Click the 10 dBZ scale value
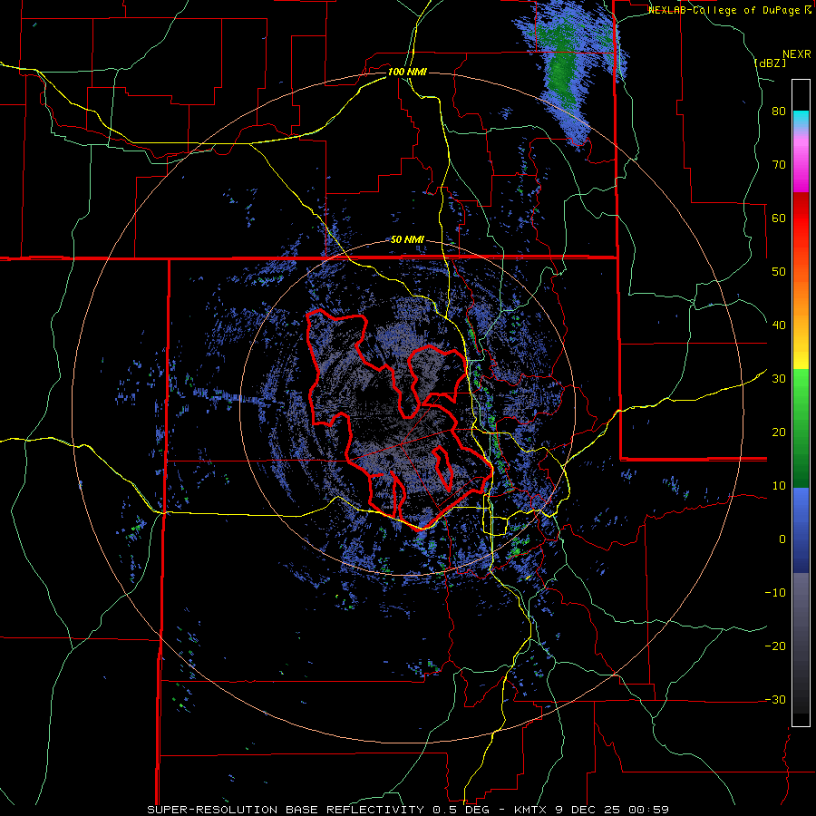The image size is (816, 816). click(779, 486)
